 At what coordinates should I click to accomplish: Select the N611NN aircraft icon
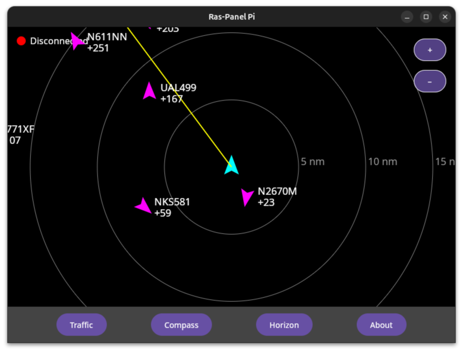pos(78,41)
